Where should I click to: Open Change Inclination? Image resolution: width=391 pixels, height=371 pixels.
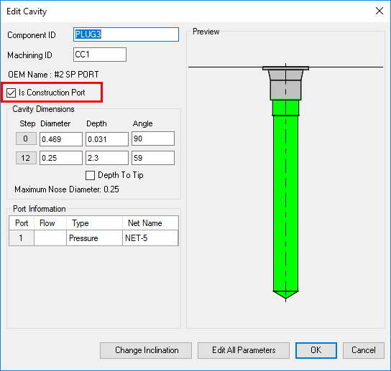[146, 350]
